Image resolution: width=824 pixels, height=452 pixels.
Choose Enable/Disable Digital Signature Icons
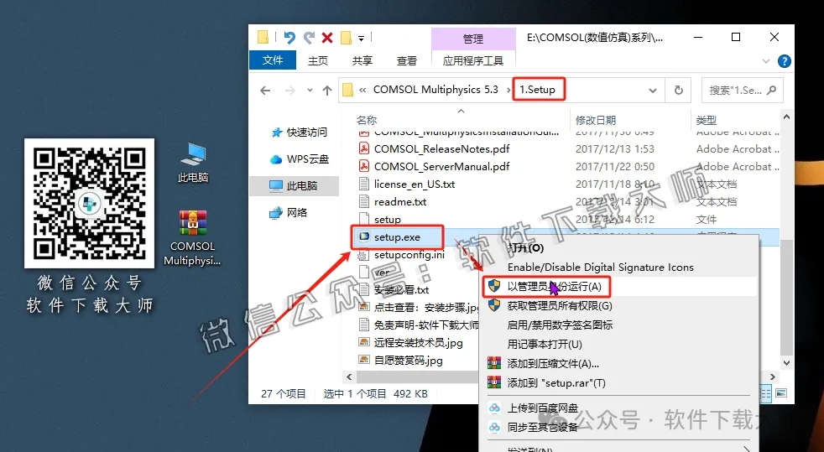pyautogui.click(x=600, y=268)
